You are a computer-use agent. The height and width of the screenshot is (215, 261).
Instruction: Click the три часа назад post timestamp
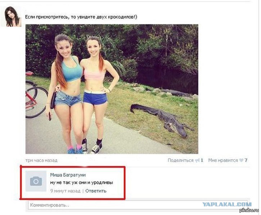(41, 160)
